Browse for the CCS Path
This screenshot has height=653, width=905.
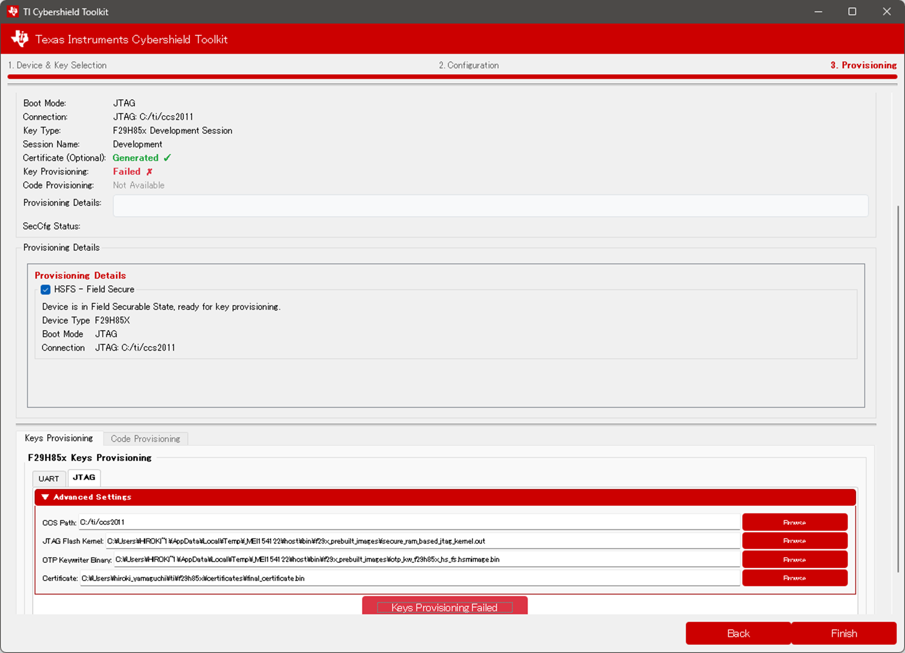pos(795,522)
